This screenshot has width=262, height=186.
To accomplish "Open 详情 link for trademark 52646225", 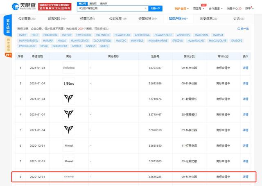I will pyautogui.click(x=245, y=177).
